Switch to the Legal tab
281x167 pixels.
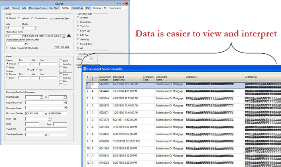pyautogui.click(x=6, y=8)
